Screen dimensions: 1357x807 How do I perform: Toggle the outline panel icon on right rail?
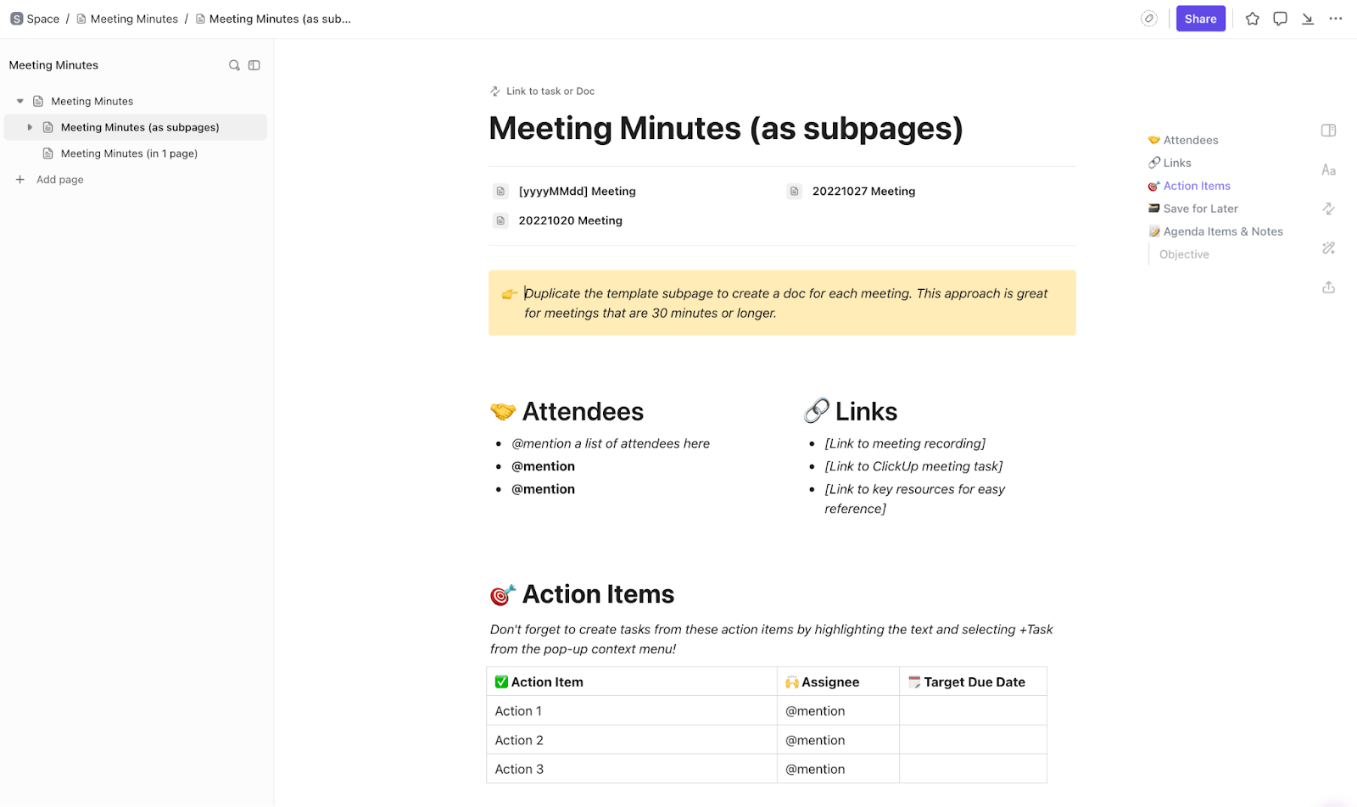[1329, 131]
